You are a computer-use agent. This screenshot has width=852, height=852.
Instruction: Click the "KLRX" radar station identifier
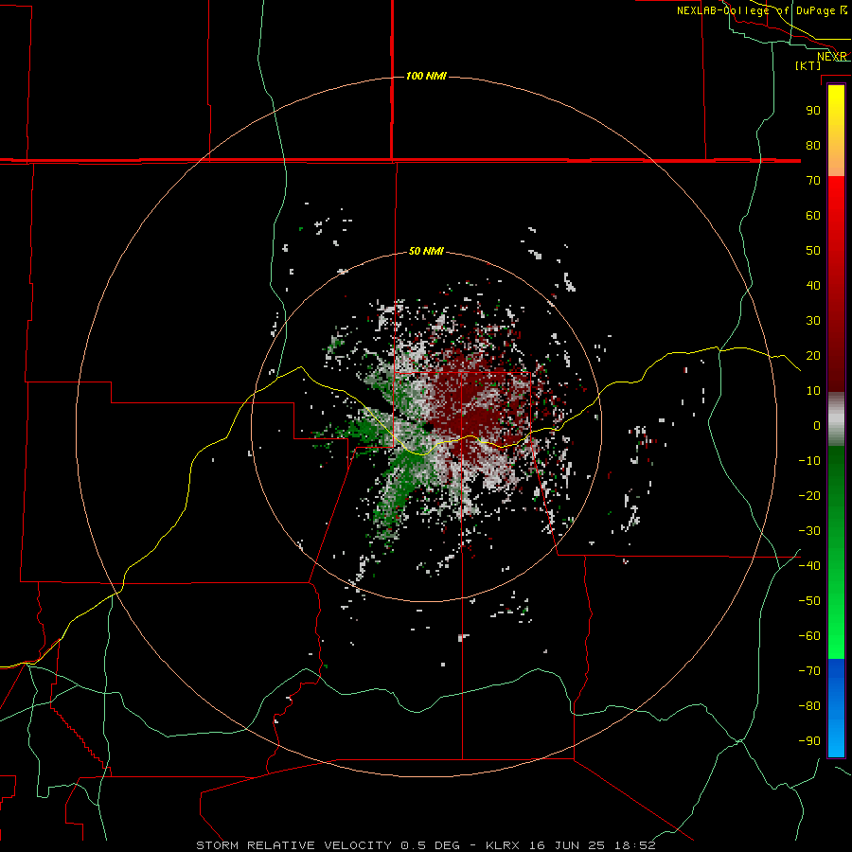pyautogui.click(x=503, y=845)
